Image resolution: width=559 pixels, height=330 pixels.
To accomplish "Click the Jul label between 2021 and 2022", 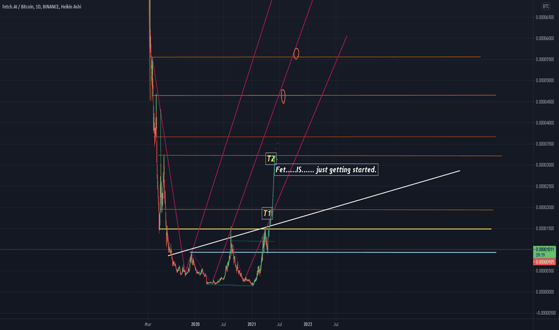I will pos(279,324).
